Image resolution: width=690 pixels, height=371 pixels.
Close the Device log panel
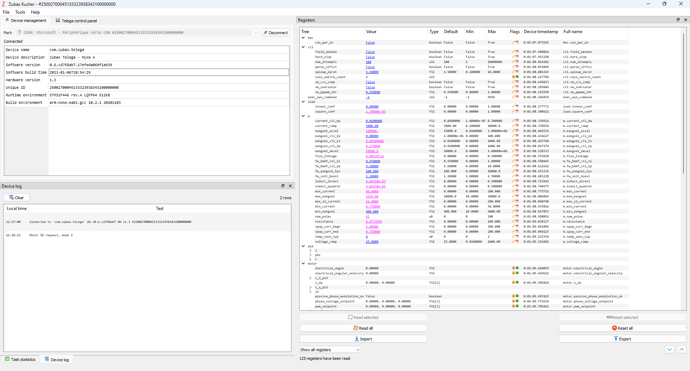[x=290, y=186]
